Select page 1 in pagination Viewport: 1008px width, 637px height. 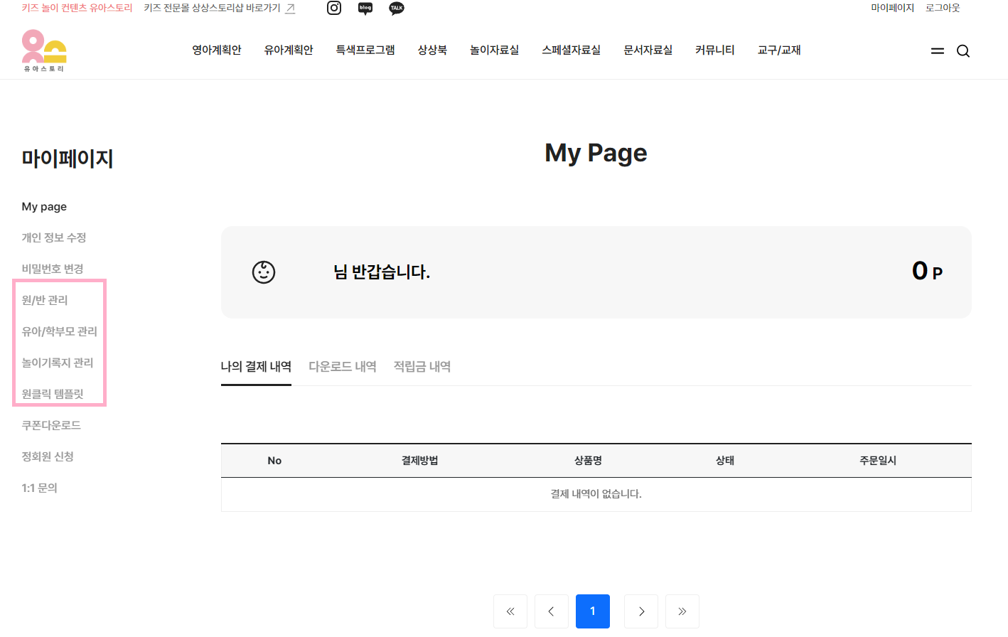593,611
